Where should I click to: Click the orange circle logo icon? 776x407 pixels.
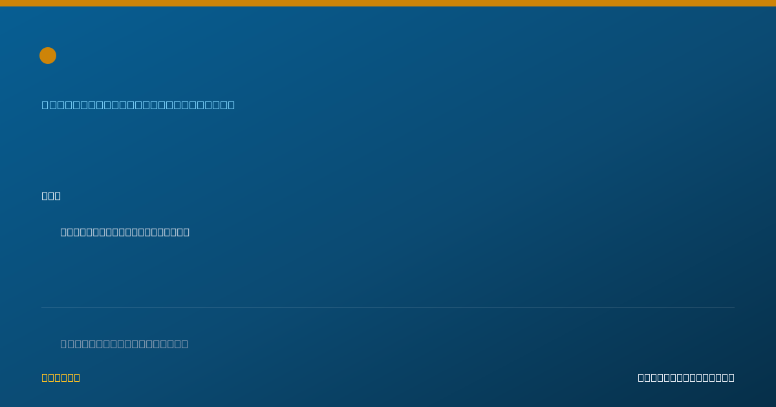pyautogui.click(x=48, y=56)
